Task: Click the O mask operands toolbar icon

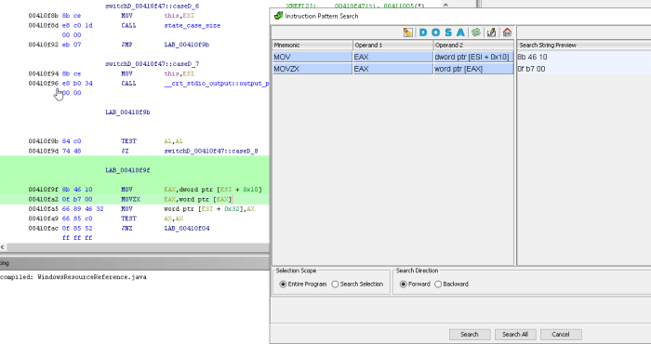Action: tap(435, 33)
